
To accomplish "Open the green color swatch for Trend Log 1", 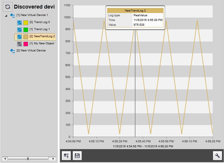I will tap(26, 30).
